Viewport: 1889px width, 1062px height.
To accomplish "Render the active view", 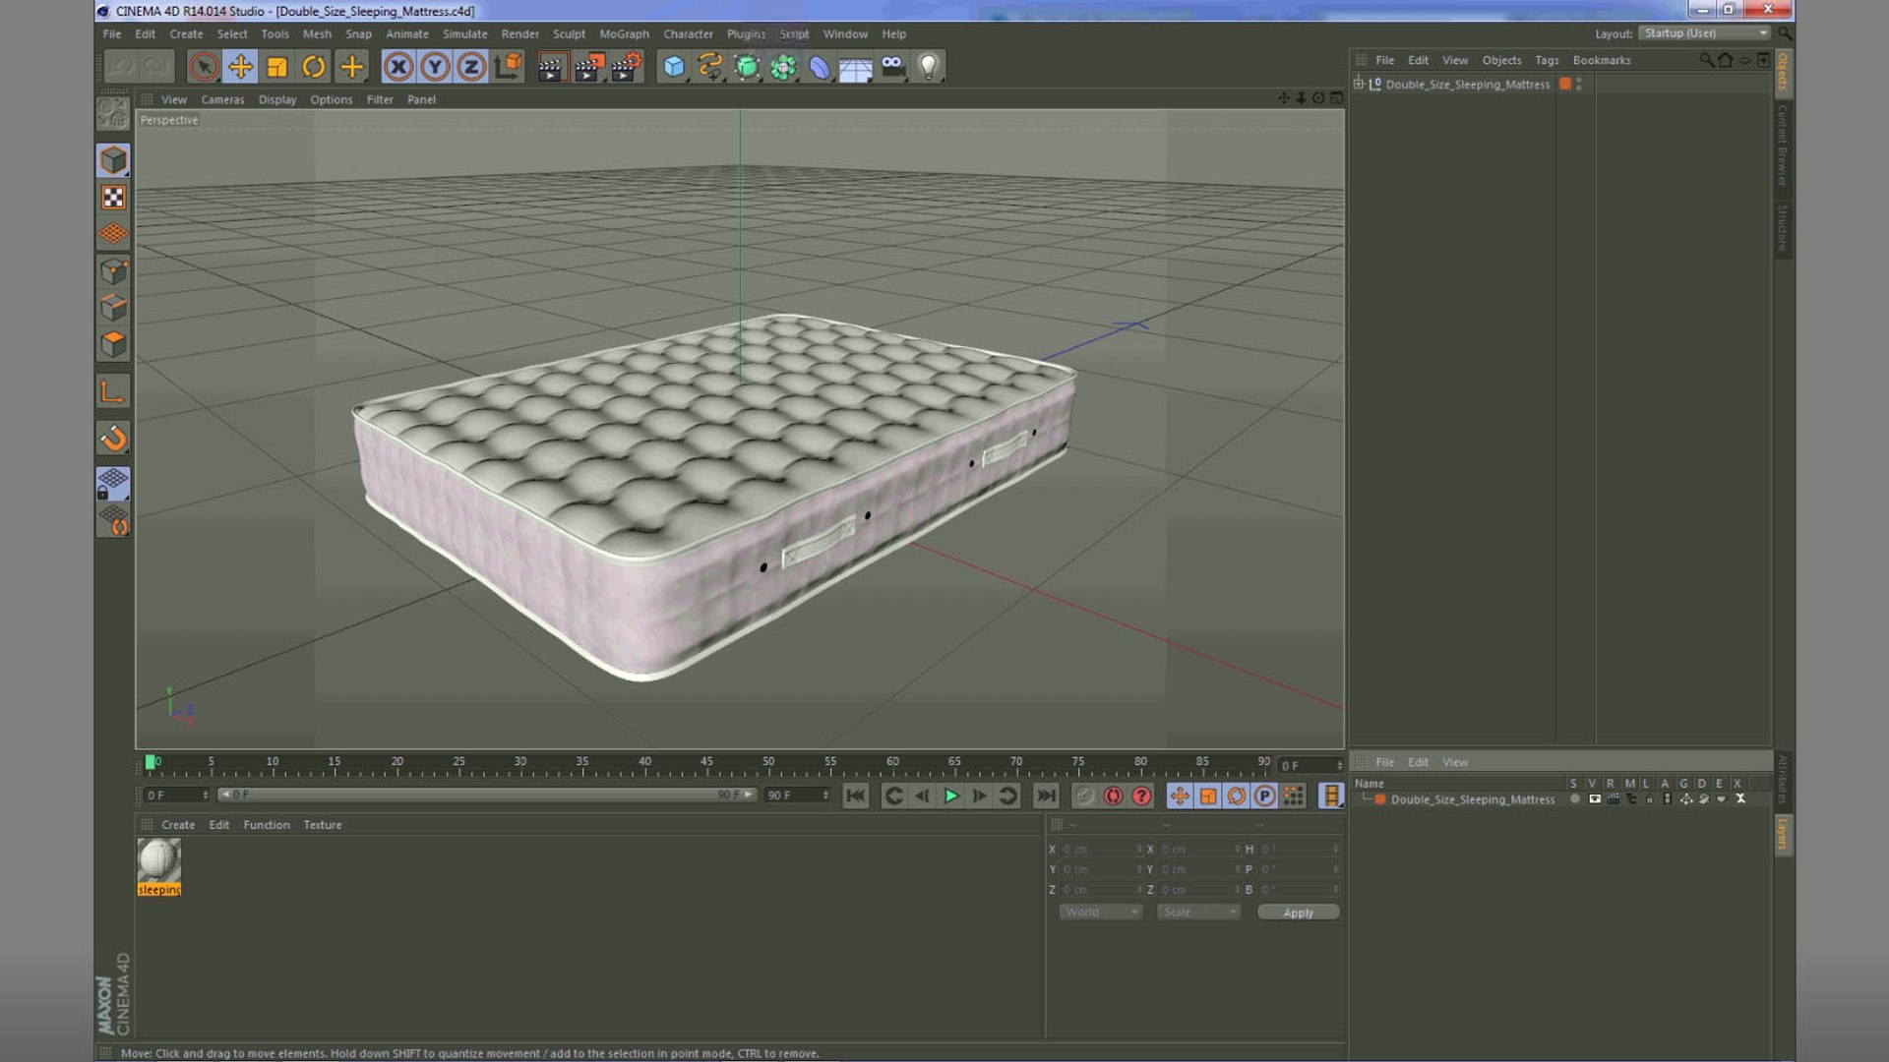I will (552, 67).
